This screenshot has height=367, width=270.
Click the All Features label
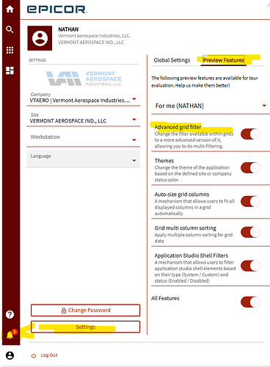pos(165,298)
